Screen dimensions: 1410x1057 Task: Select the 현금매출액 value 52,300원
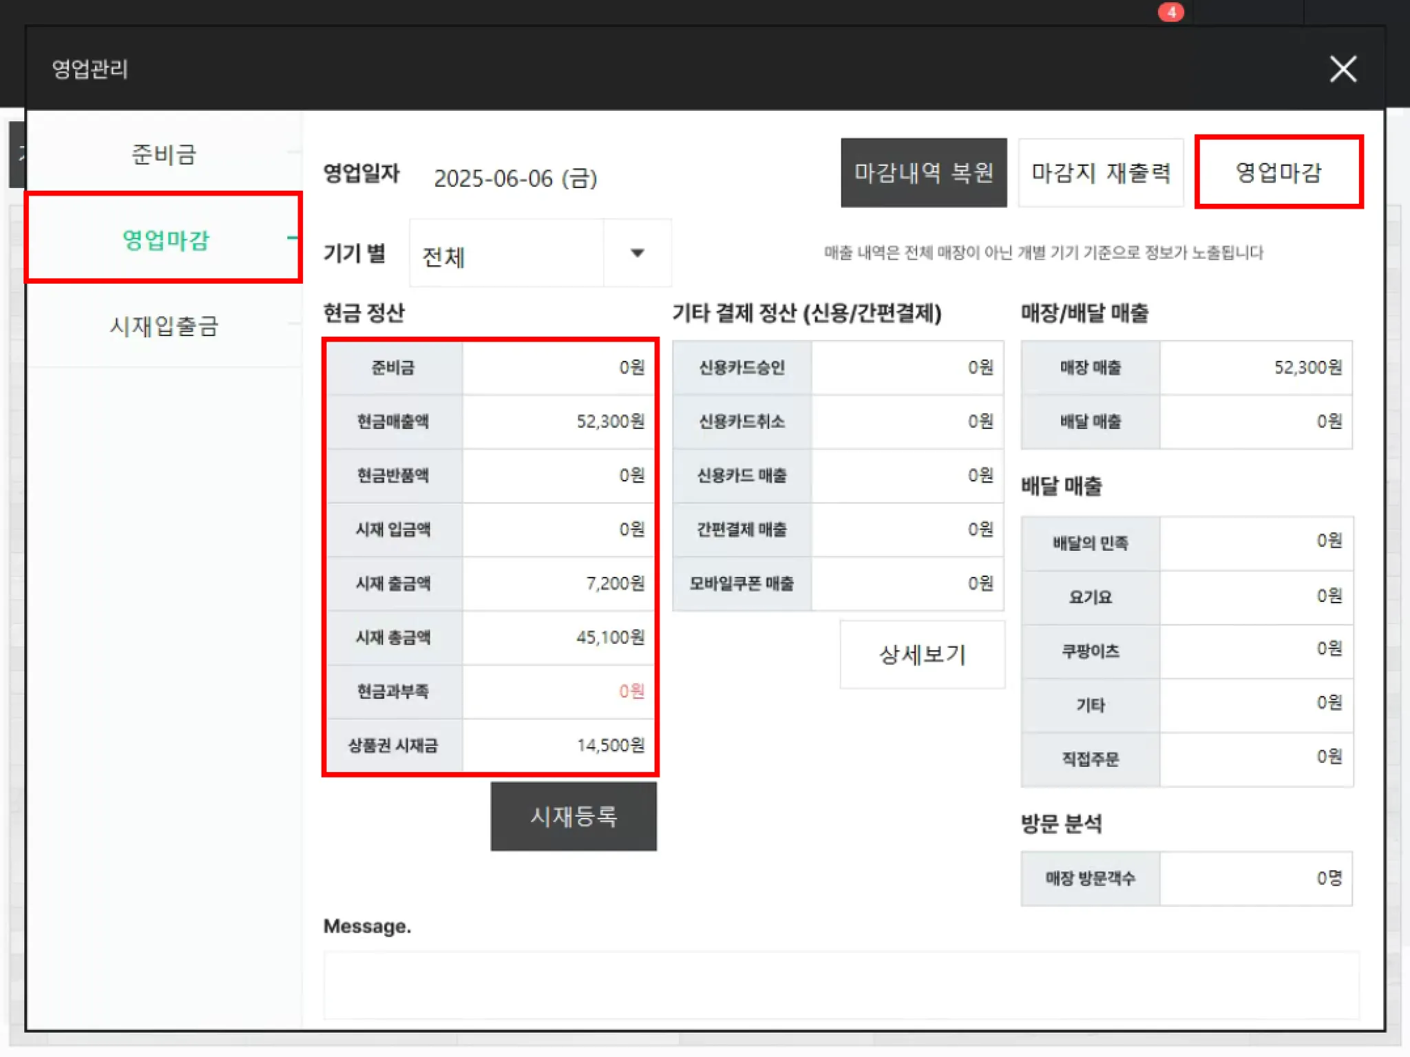[559, 421]
